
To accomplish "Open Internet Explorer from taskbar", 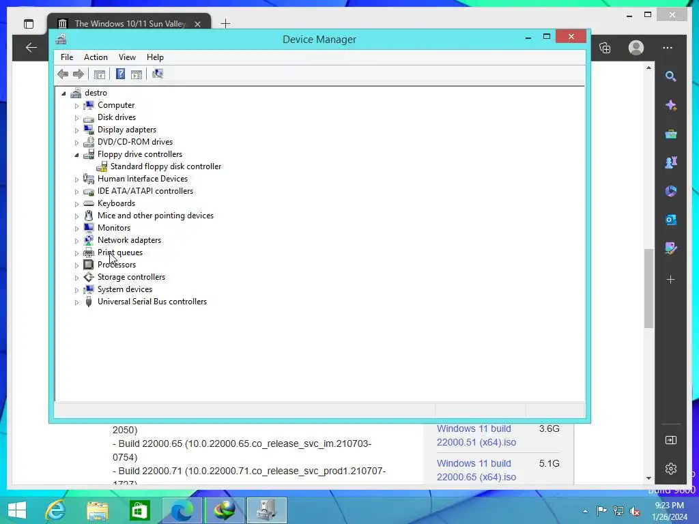I will (56, 510).
